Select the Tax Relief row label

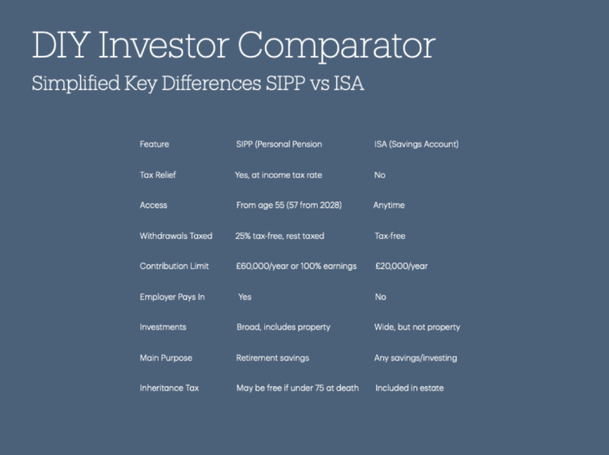[x=158, y=175]
